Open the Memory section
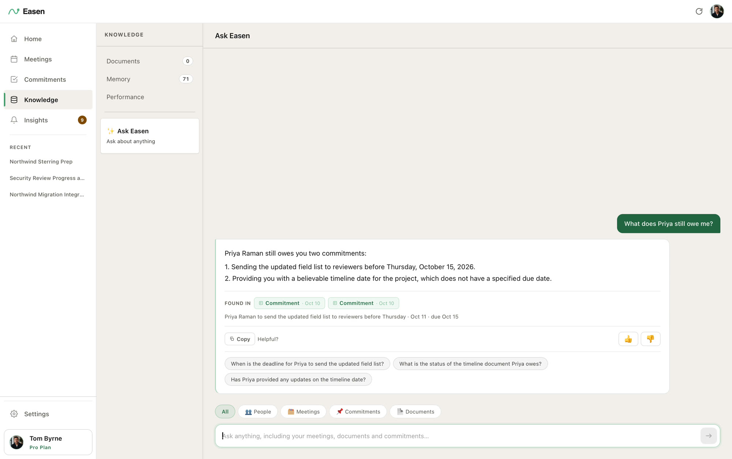 (150, 79)
